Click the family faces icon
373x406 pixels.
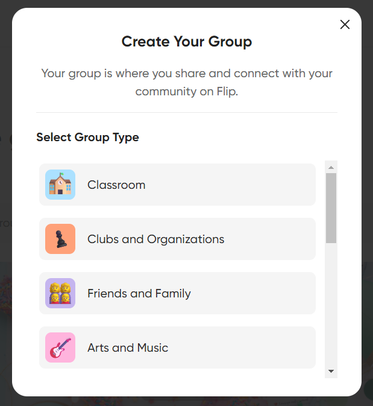pos(60,293)
